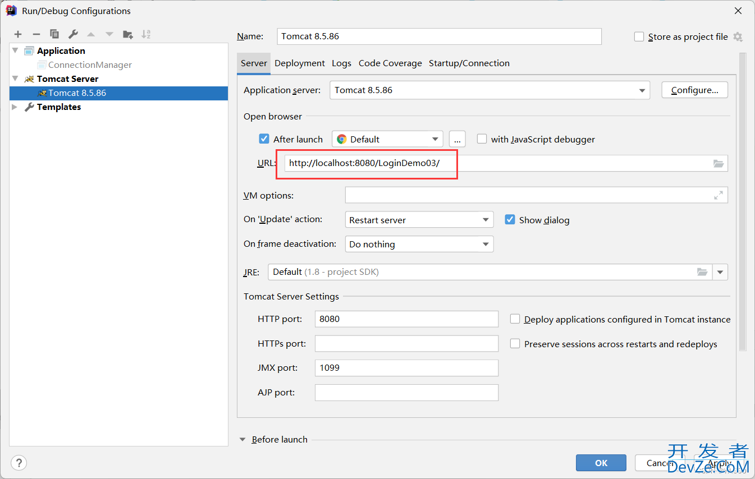Switch to the Server tab
This screenshot has width=755, height=479.
[254, 63]
